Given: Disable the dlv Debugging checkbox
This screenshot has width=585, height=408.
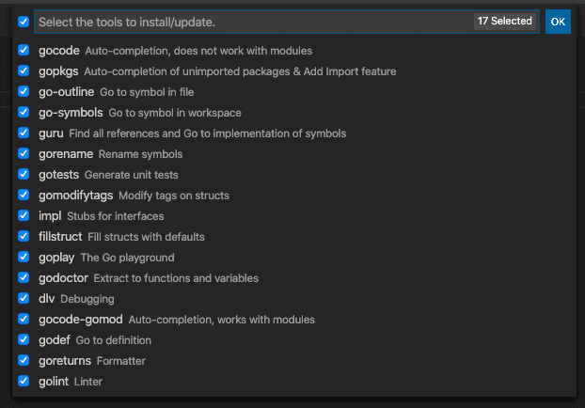Looking at the screenshot, I should [x=24, y=299].
